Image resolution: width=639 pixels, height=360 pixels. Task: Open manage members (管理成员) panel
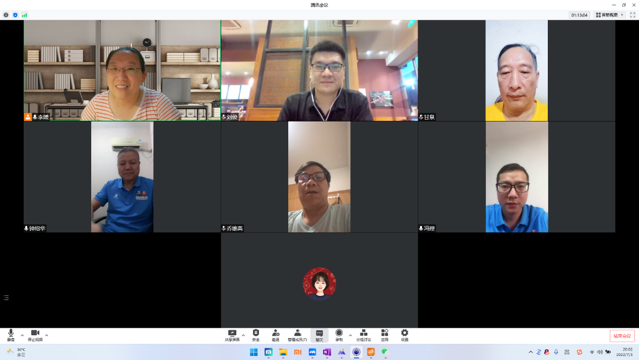[x=297, y=334]
